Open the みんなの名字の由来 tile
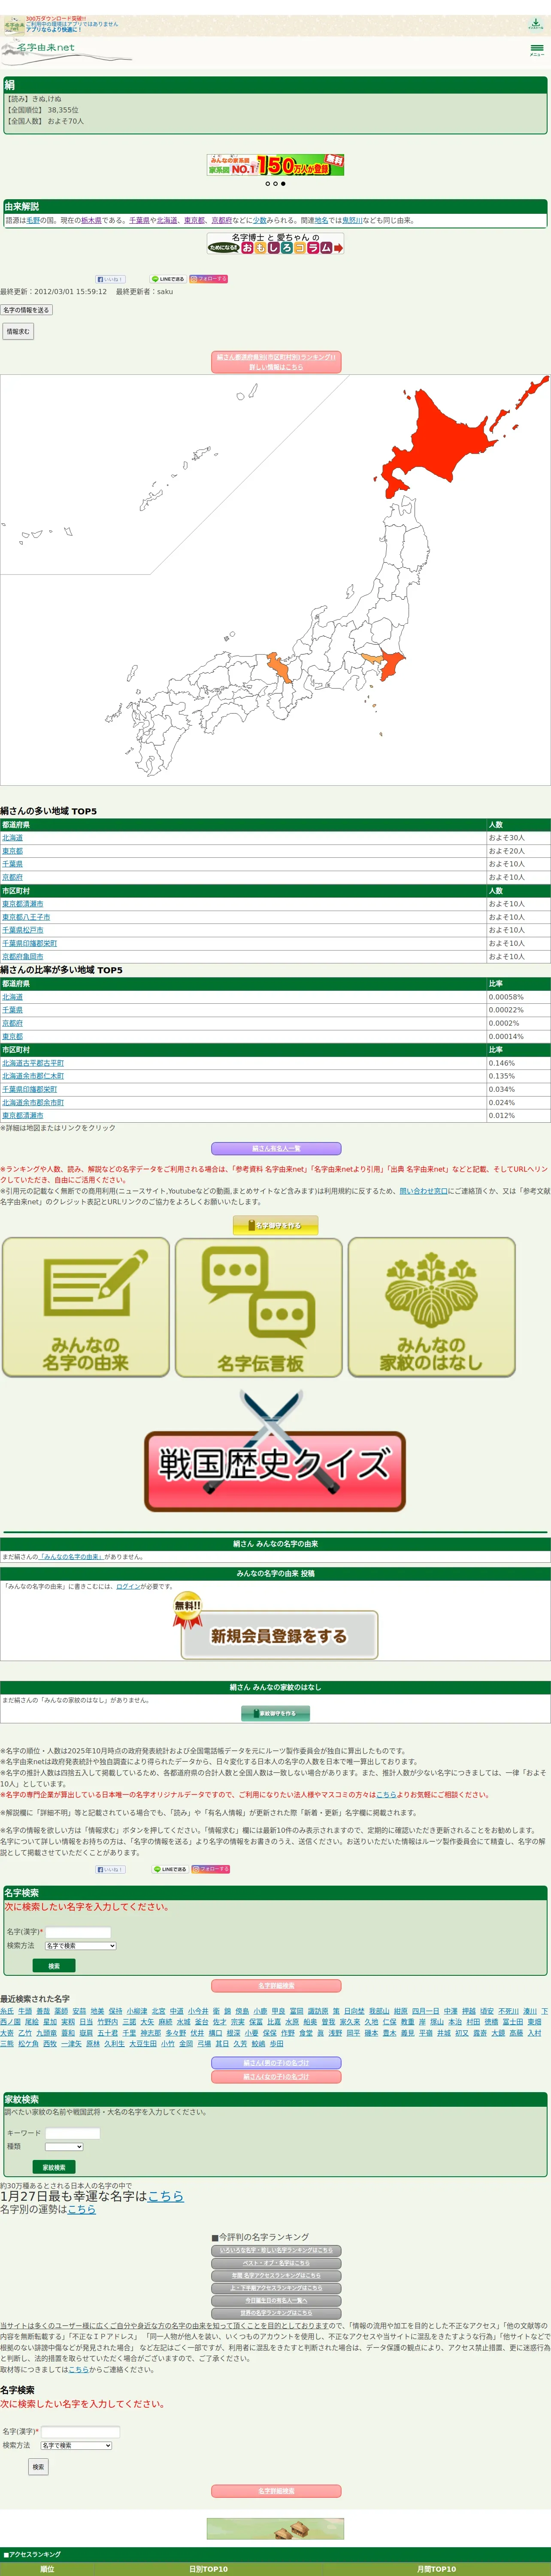The height and width of the screenshot is (2576, 551). point(86,1307)
